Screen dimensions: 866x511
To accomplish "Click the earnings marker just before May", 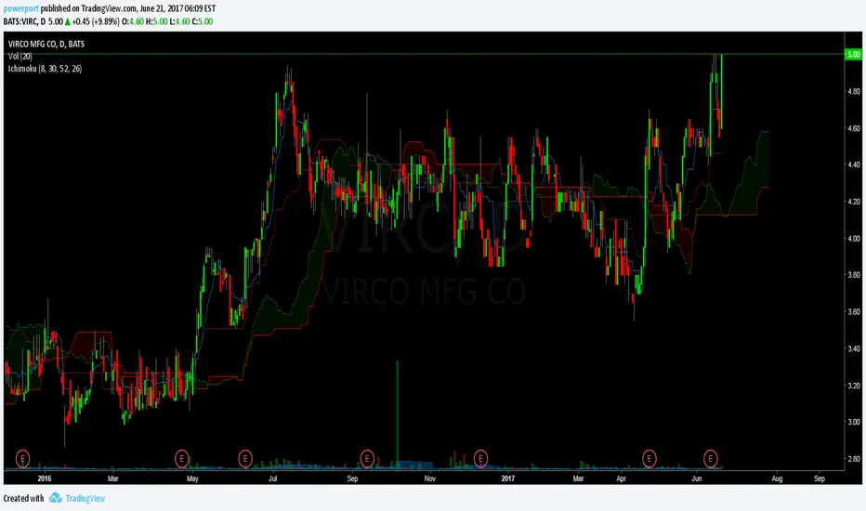I will click(182, 459).
